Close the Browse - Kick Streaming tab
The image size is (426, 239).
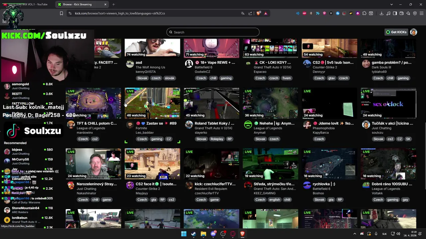pos(106,4)
